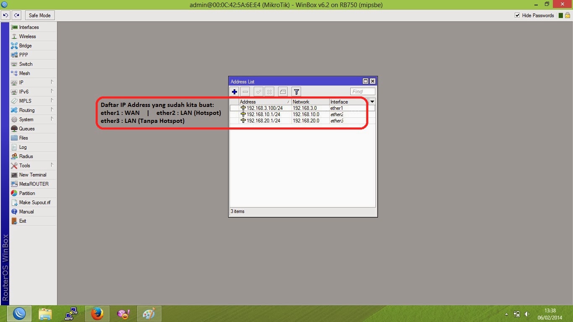Click the Partition icon

pyautogui.click(x=14, y=193)
